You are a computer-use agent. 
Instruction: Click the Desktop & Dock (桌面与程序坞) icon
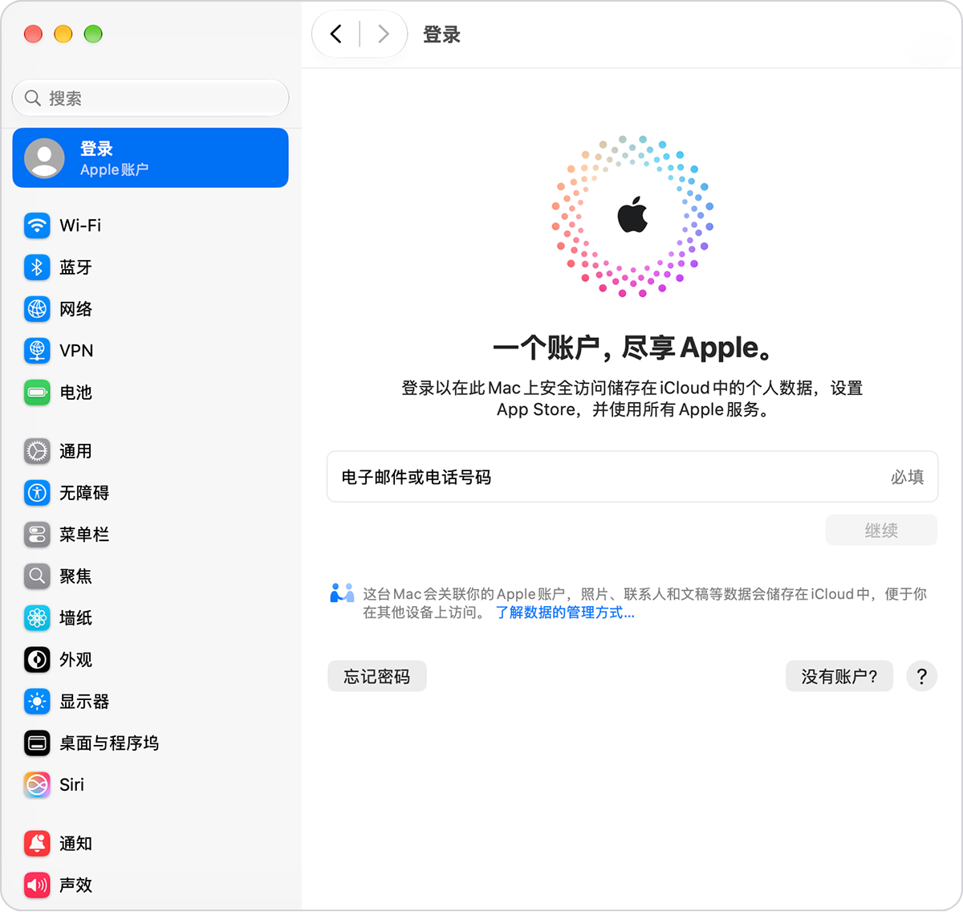click(x=37, y=743)
